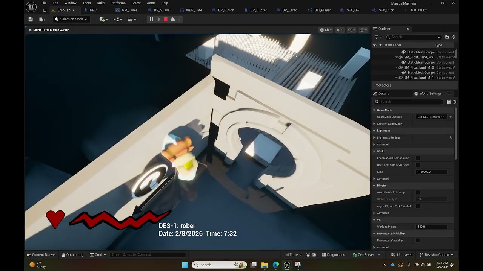Open the viewport Show flags eye menu
Image resolution: width=483 pixels, height=271 pixels.
click(340, 30)
